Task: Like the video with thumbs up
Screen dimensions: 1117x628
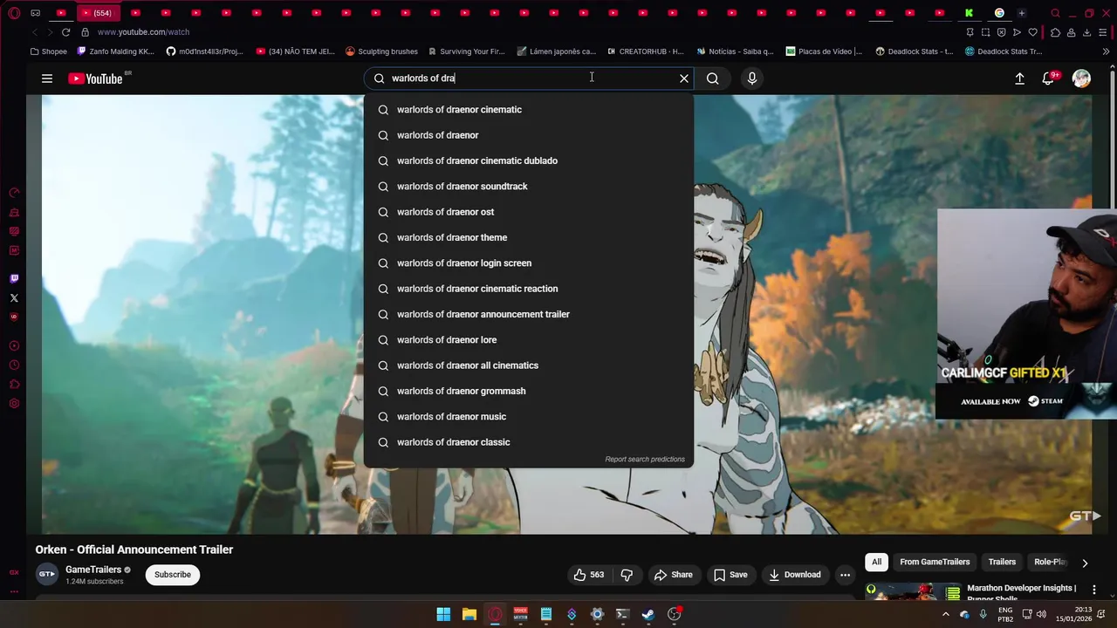Action: point(589,575)
